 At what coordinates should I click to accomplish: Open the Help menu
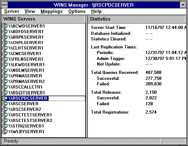point(96,11)
